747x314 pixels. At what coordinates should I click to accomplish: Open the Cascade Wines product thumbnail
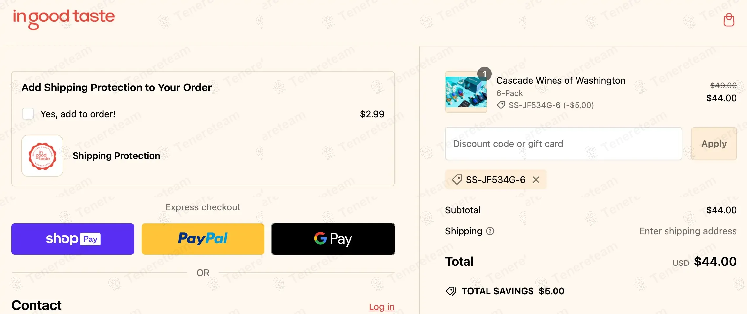point(466,92)
